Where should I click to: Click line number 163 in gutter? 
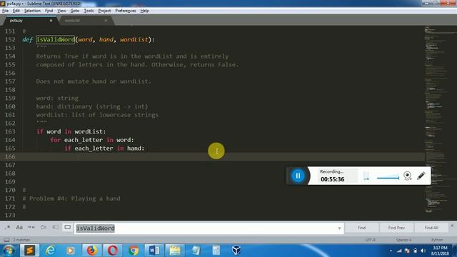[x=10, y=131]
